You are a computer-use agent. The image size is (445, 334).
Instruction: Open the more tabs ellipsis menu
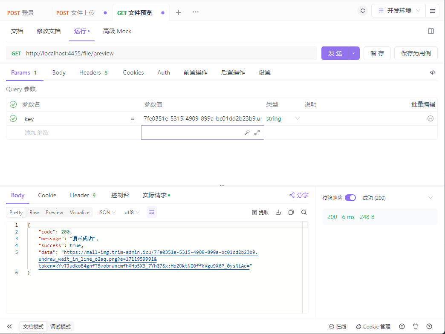196,12
